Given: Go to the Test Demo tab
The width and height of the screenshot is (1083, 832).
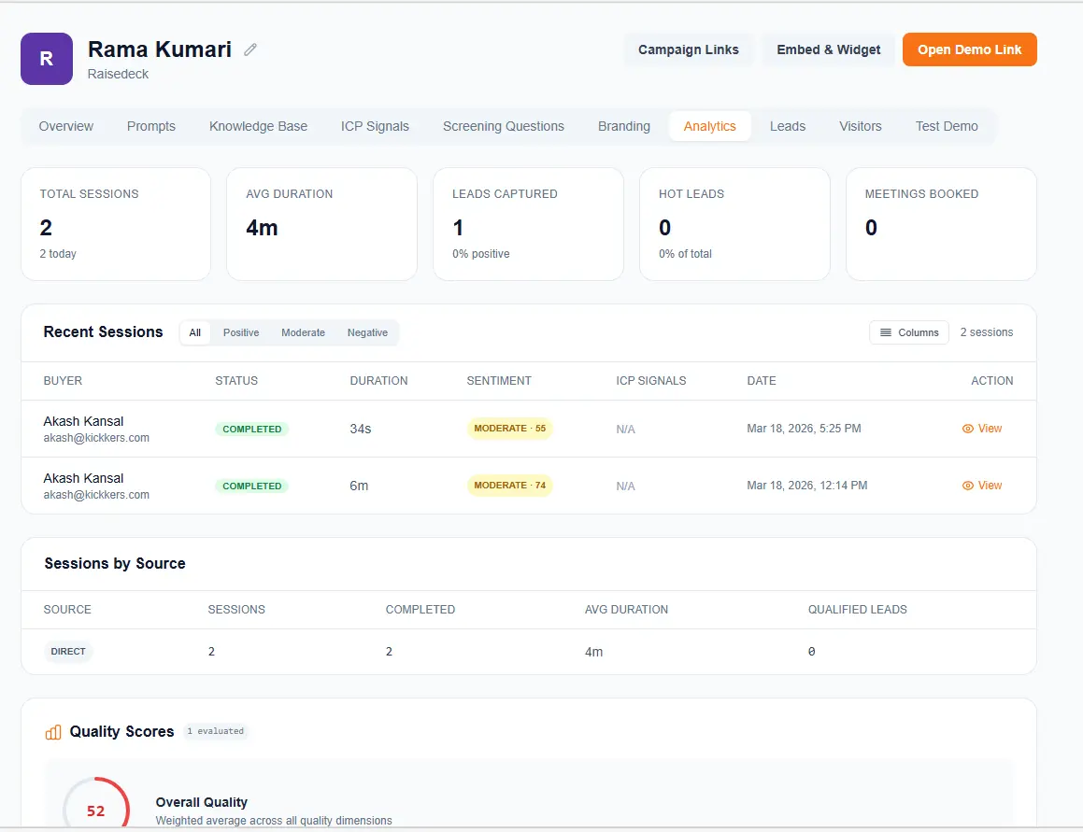Looking at the screenshot, I should point(947,126).
